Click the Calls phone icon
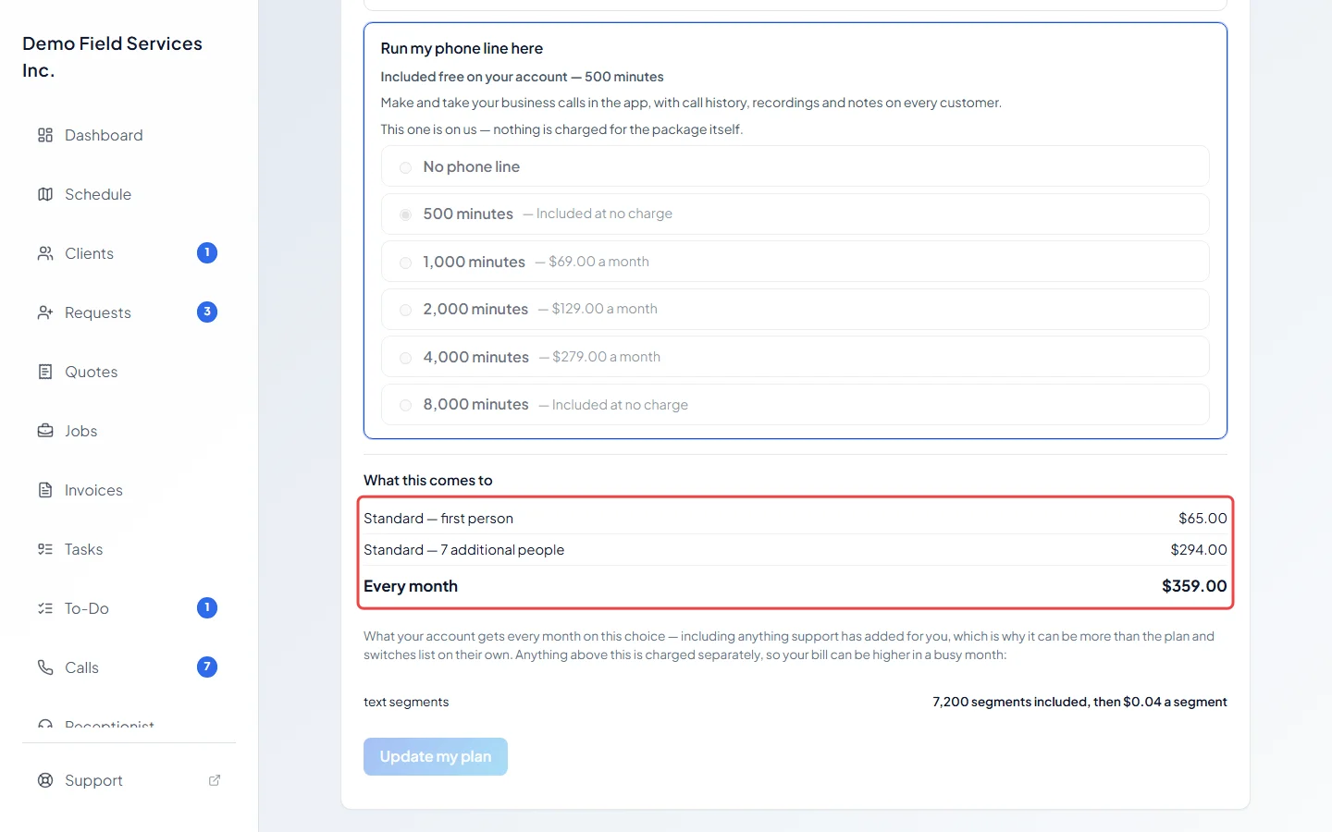 click(x=45, y=667)
